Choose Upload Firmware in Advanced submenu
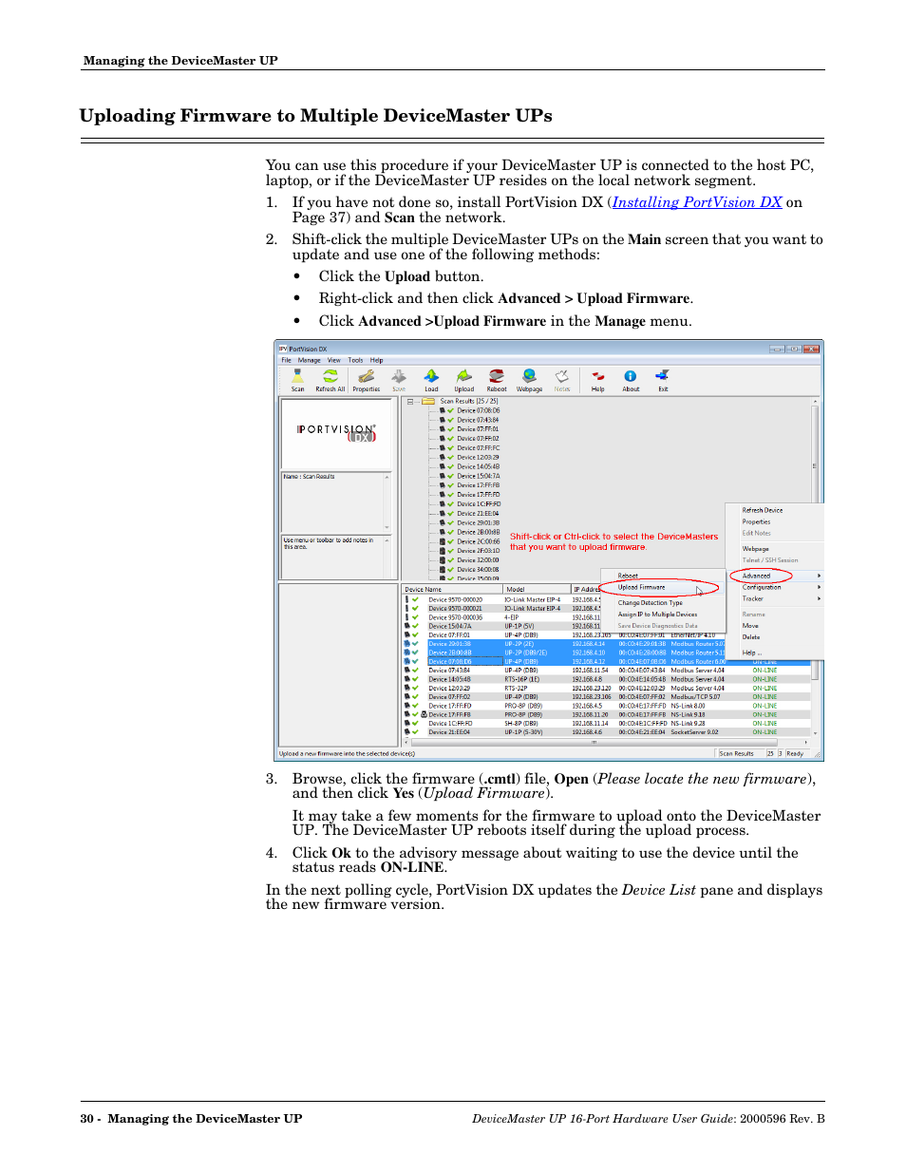This screenshot has width=906, height=1173. point(642,587)
